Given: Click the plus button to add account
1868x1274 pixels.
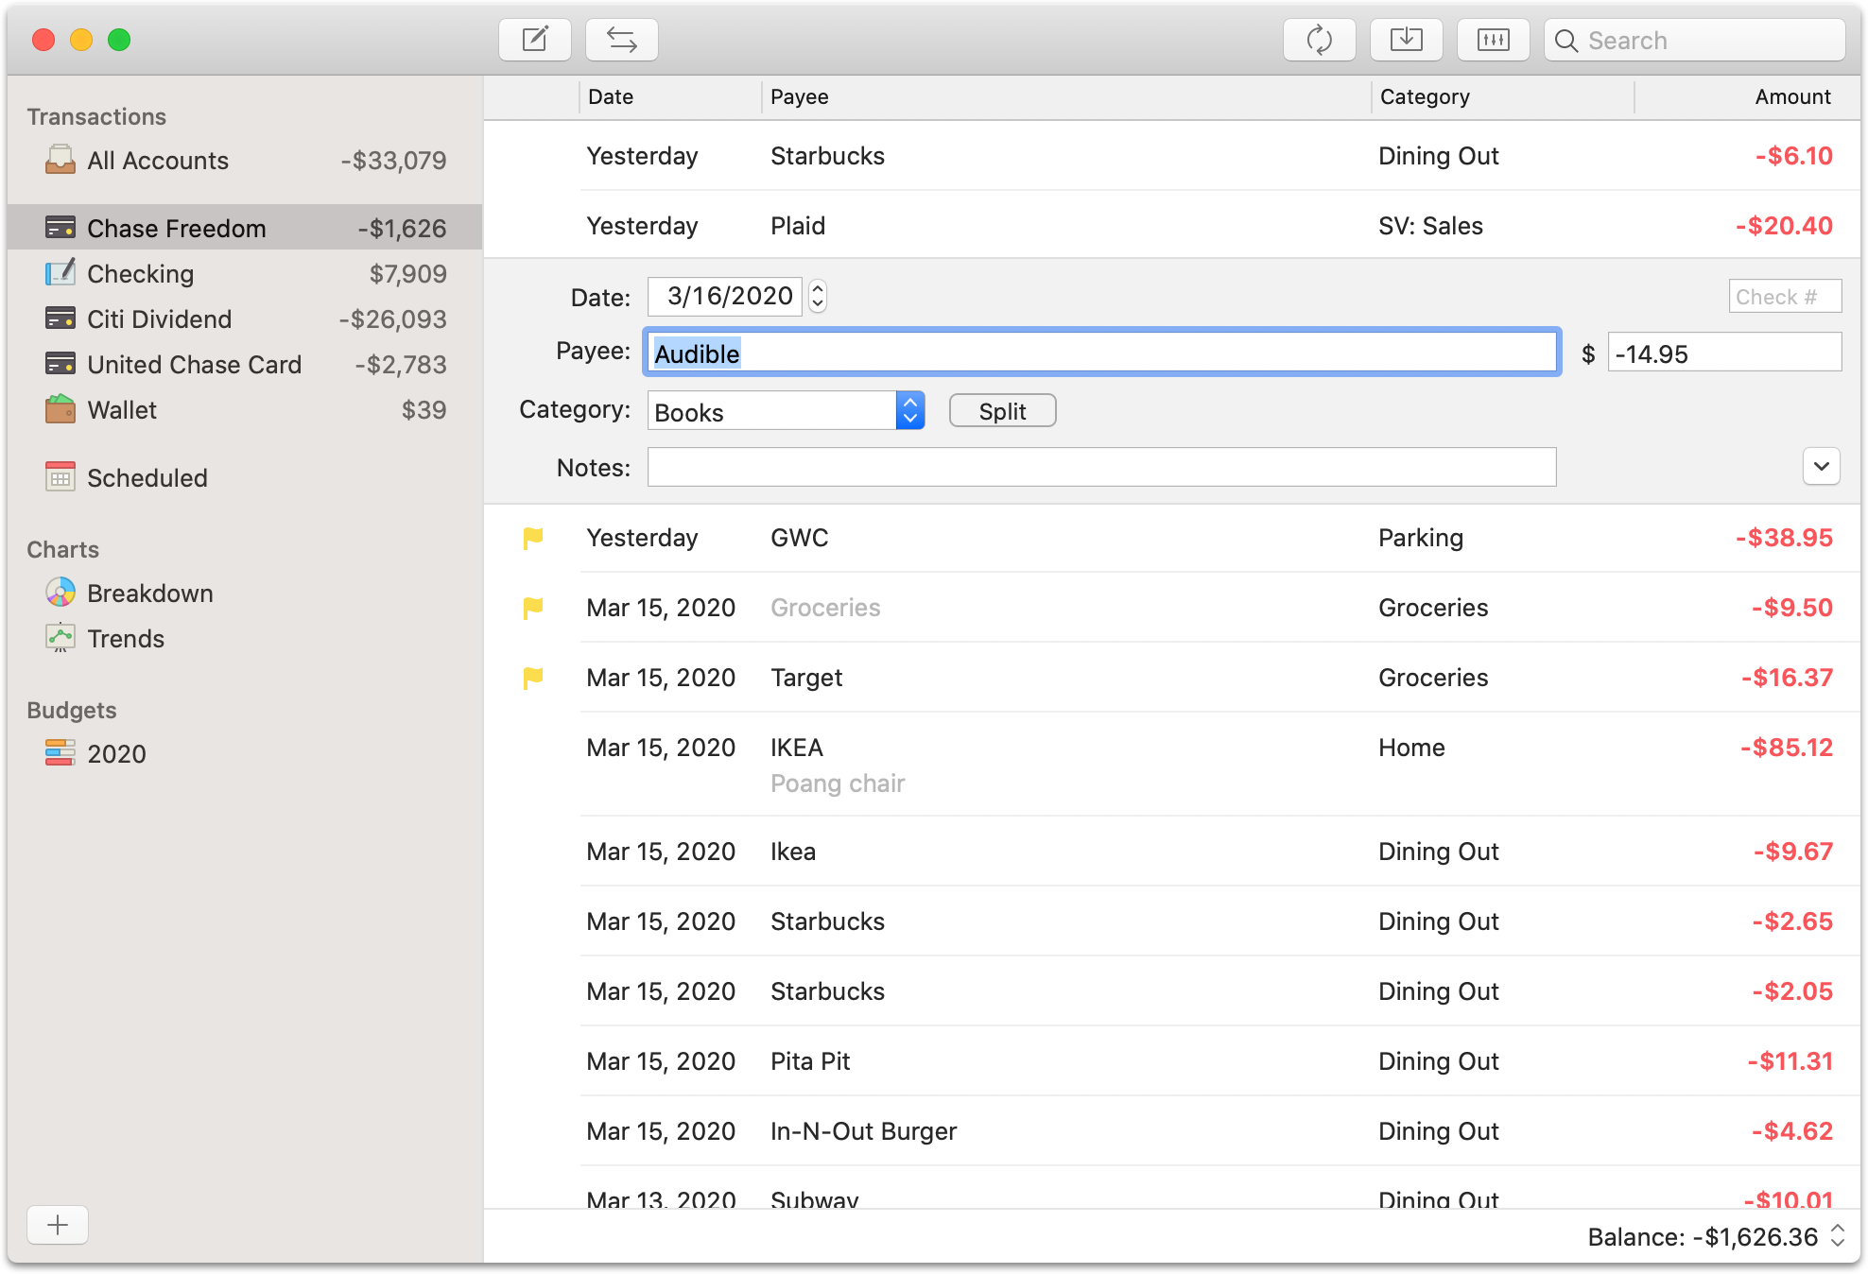Looking at the screenshot, I should click(58, 1225).
